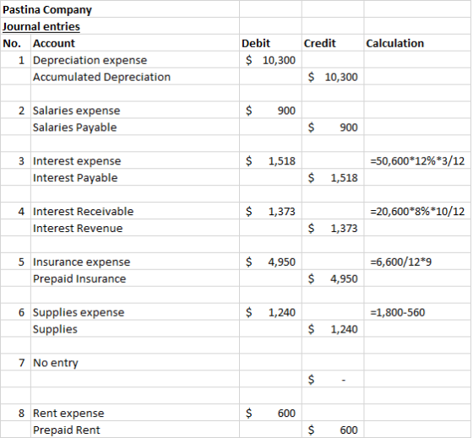This screenshot has width=473, height=438.
Task: Select the Prepaid Insurance cell
Action: pos(135,278)
